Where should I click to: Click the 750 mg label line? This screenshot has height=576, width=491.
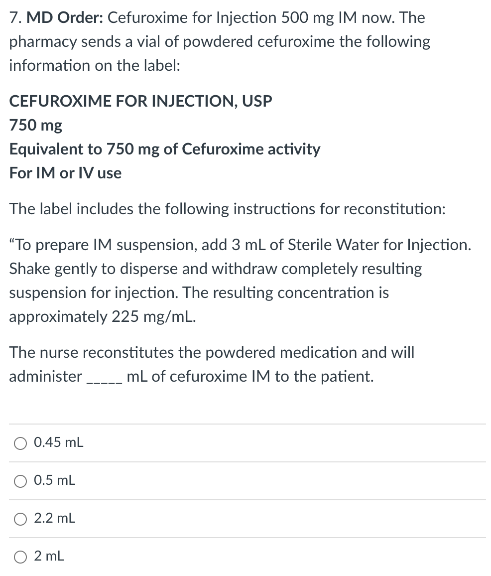(x=35, y=126)
